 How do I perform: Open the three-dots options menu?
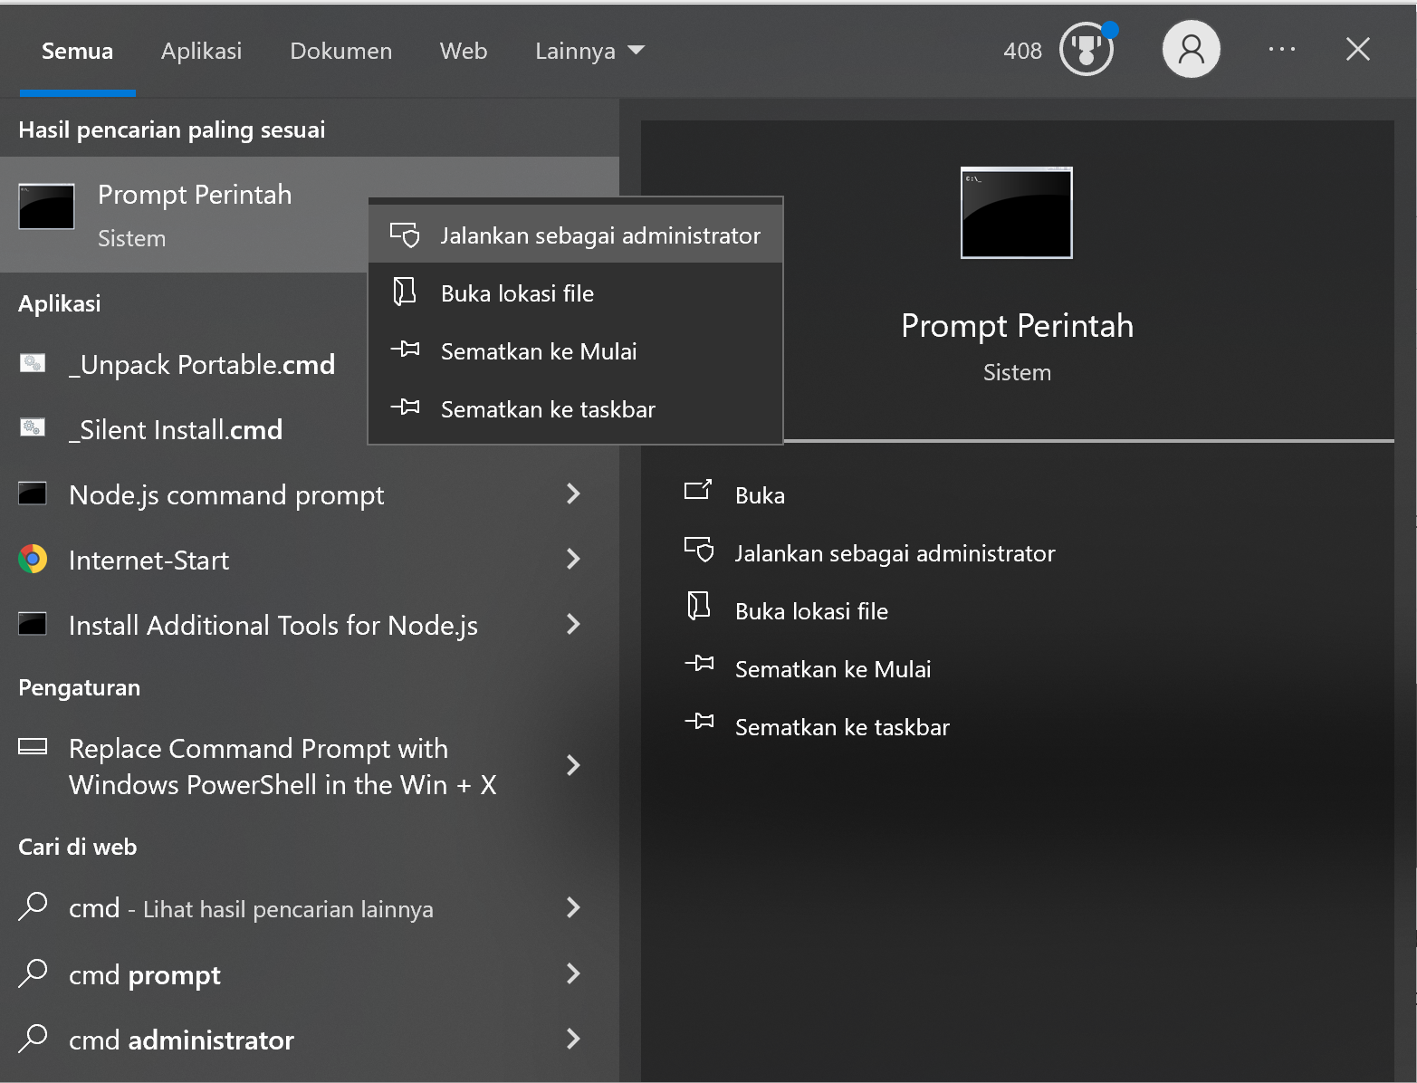point(1281,49)
